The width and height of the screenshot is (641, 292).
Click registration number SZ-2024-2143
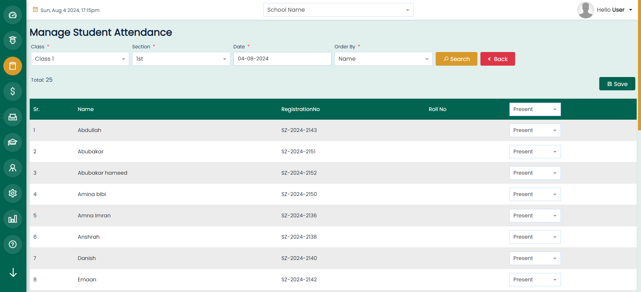(299, 130)
